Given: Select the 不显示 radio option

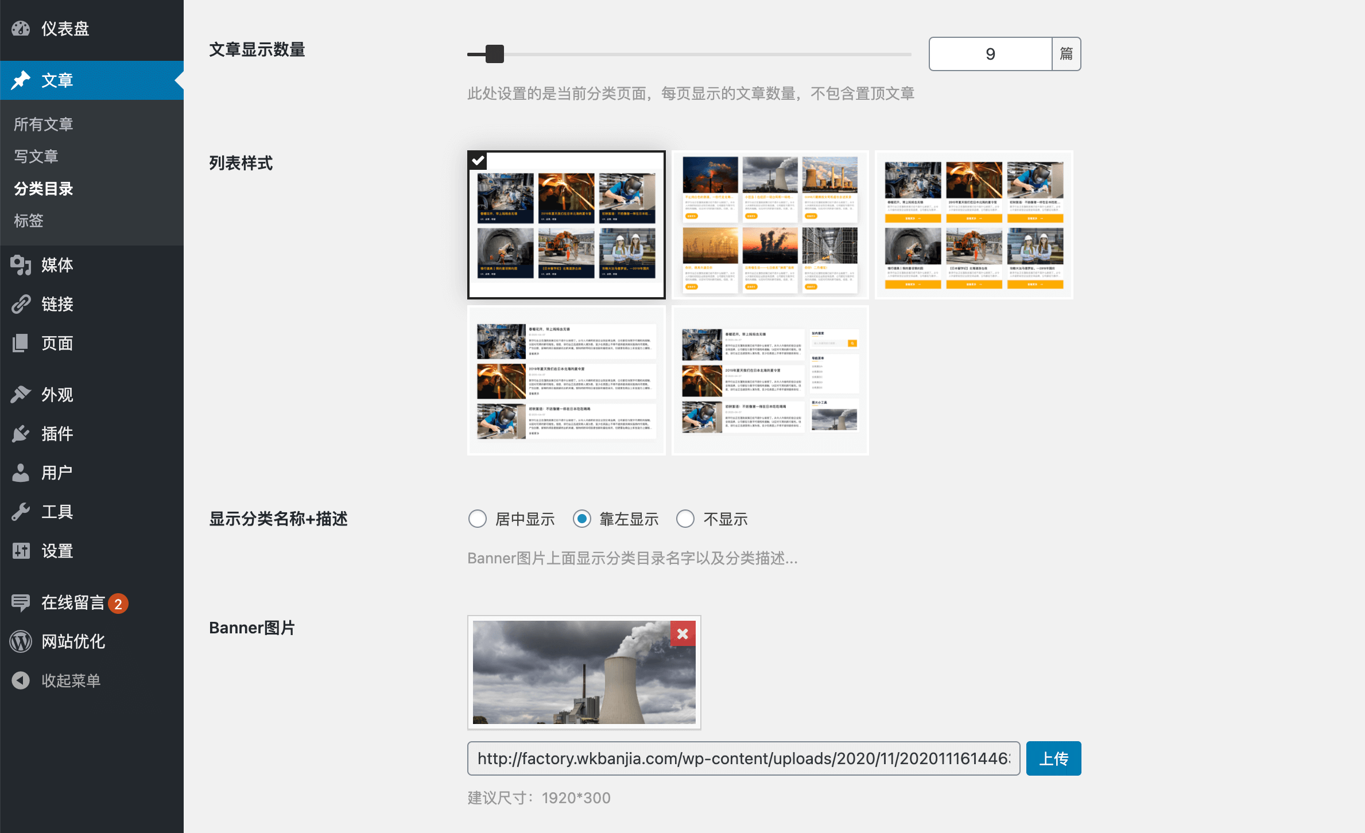Looking at the screenshot, I should tap(685, 519).
